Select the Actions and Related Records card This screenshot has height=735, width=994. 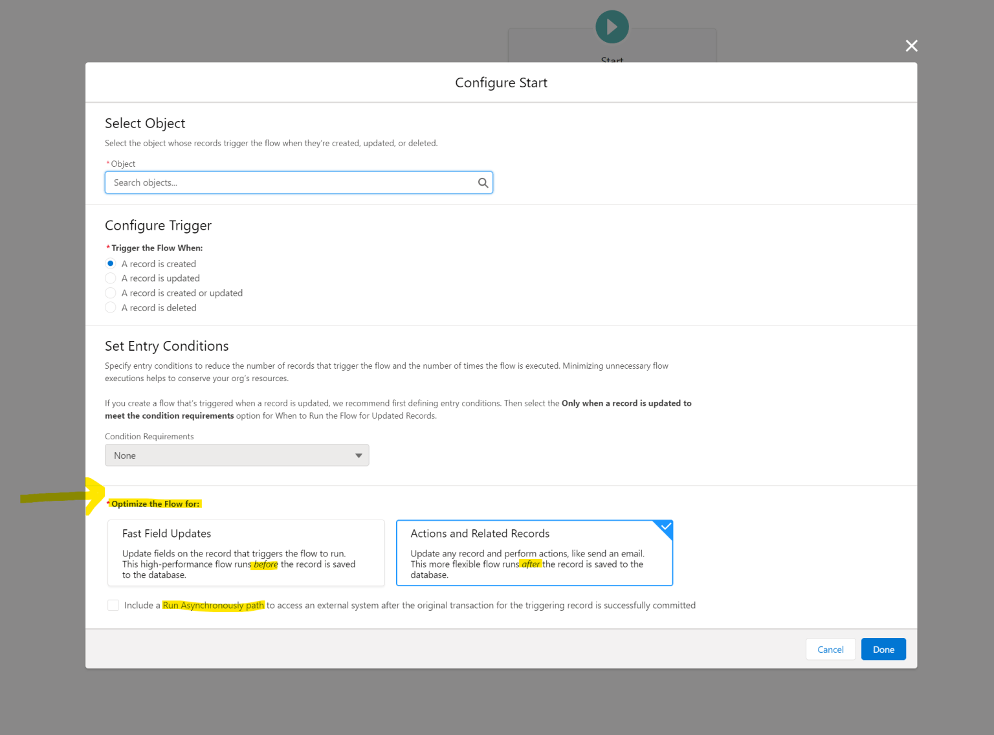point(534,553)
